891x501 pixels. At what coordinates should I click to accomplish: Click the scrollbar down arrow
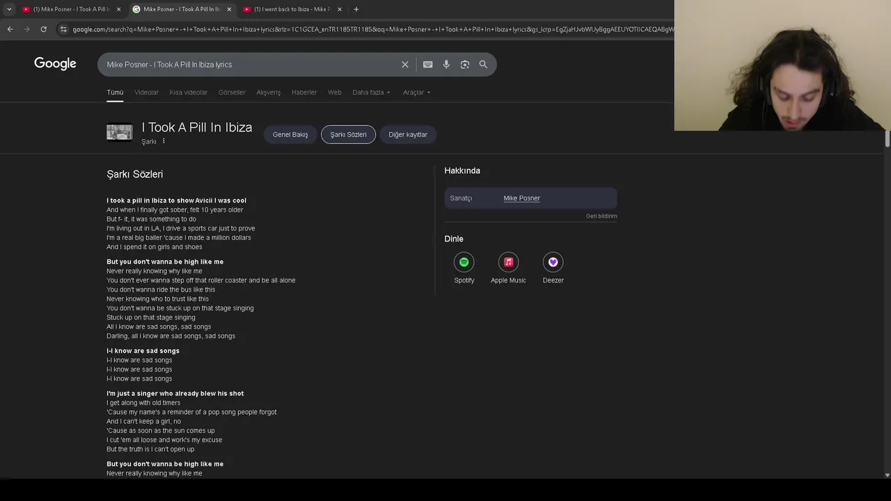point(887,475)
